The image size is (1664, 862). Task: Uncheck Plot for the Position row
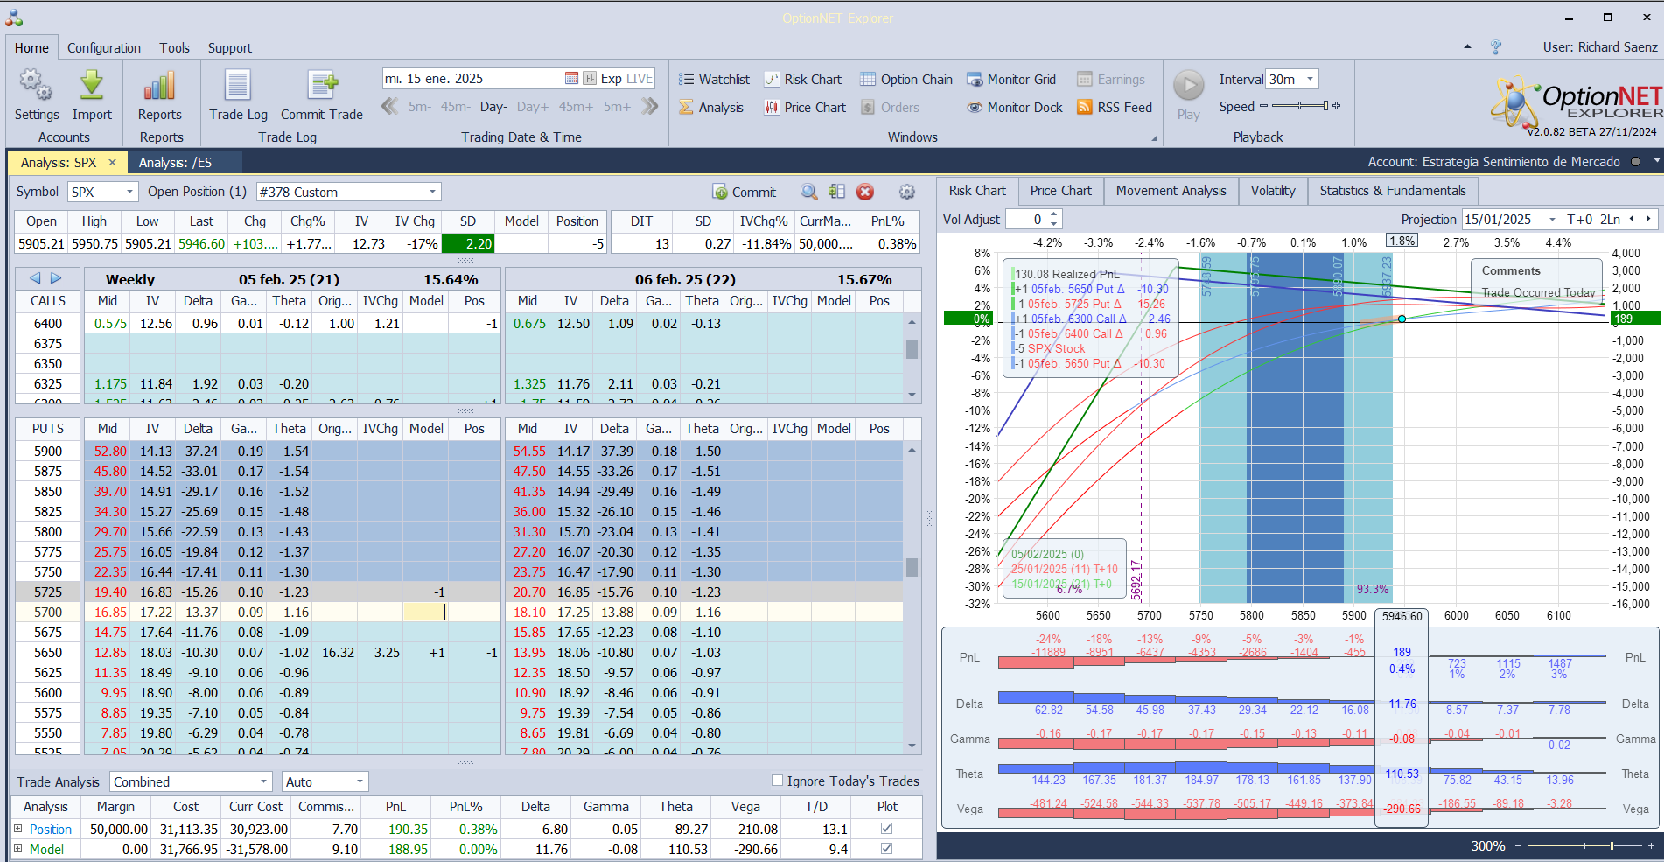point(886,829)
